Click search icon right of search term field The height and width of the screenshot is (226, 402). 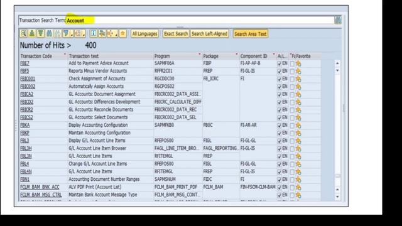[x=338, y=20]
